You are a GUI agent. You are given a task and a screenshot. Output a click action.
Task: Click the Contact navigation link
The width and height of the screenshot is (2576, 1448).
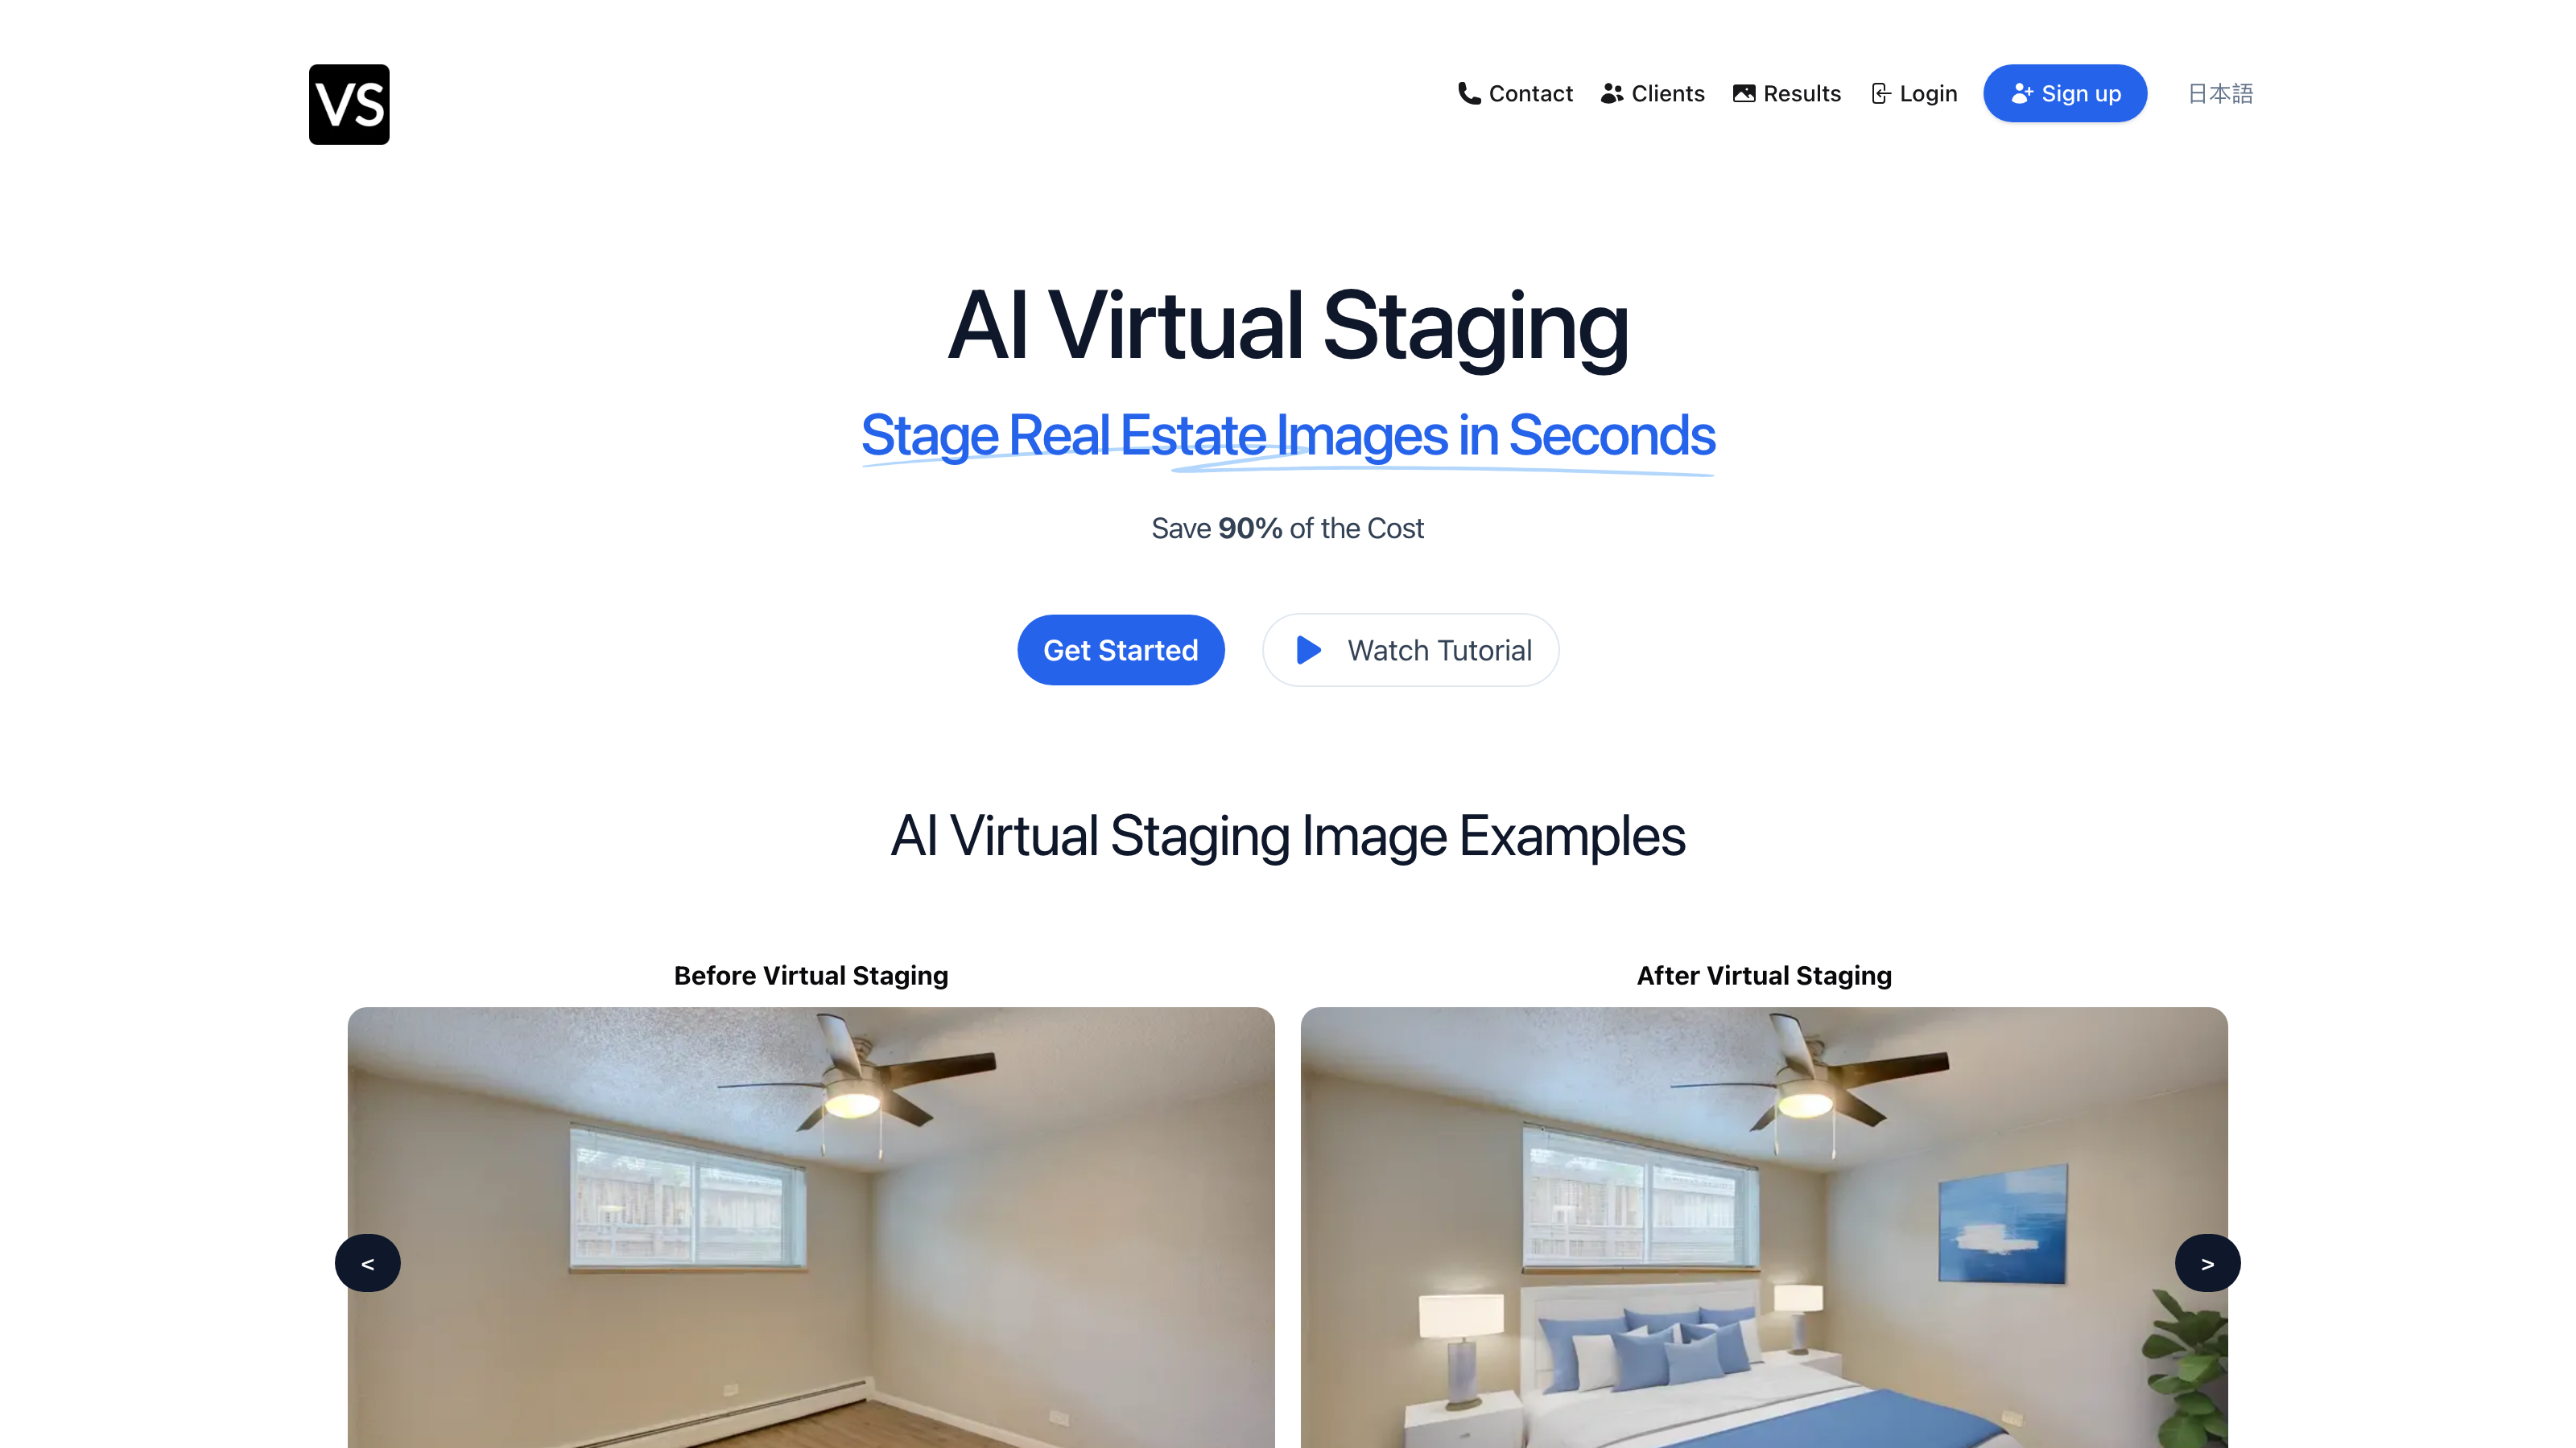[x=1513, y=93]
